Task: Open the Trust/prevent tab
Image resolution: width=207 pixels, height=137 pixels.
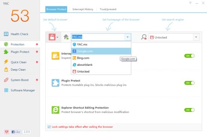Action: coord(108,9)
